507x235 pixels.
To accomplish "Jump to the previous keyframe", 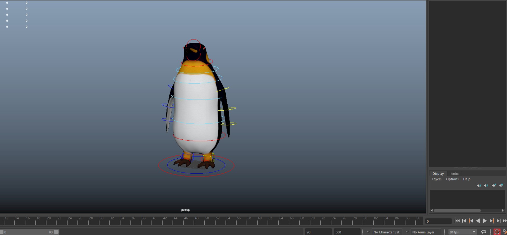I will (x=471, y=221).
